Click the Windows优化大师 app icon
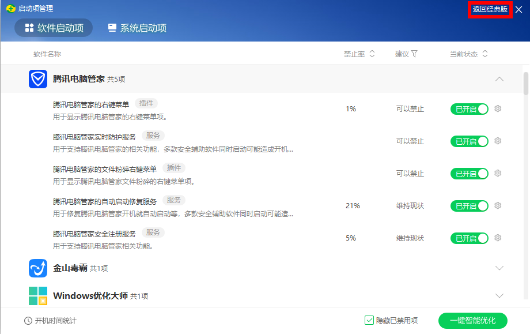The width and height of the screenshot is (530, 334). click(38, 296)
